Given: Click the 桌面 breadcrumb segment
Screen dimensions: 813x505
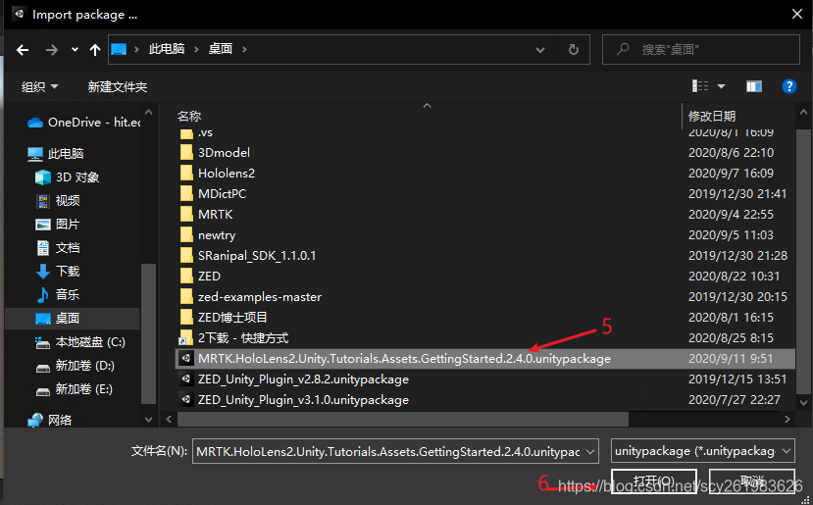Looking at the screenshot, I should 221,49.
